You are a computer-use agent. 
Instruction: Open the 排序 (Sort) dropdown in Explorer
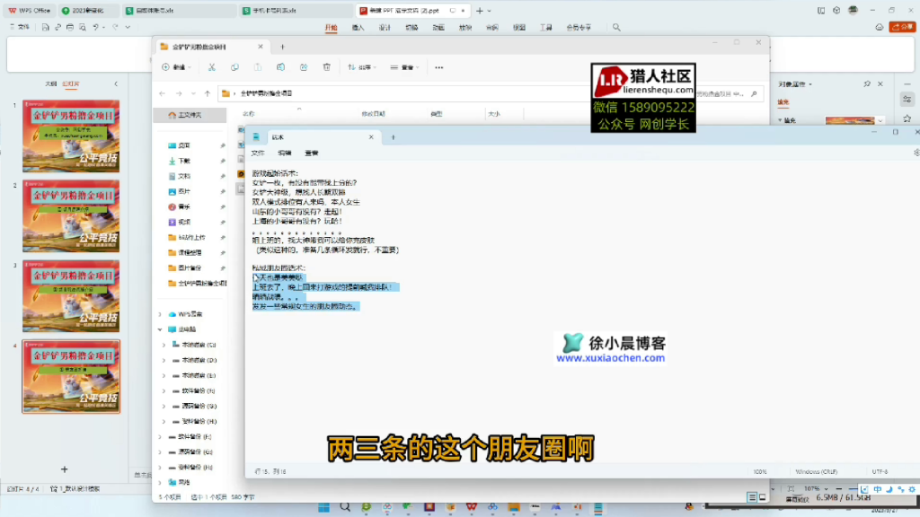tap(359, 66)
